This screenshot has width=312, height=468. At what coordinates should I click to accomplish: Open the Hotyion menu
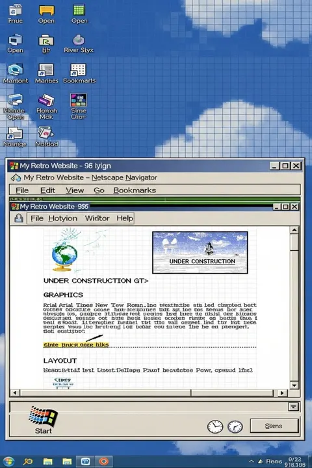coord(62,218)
